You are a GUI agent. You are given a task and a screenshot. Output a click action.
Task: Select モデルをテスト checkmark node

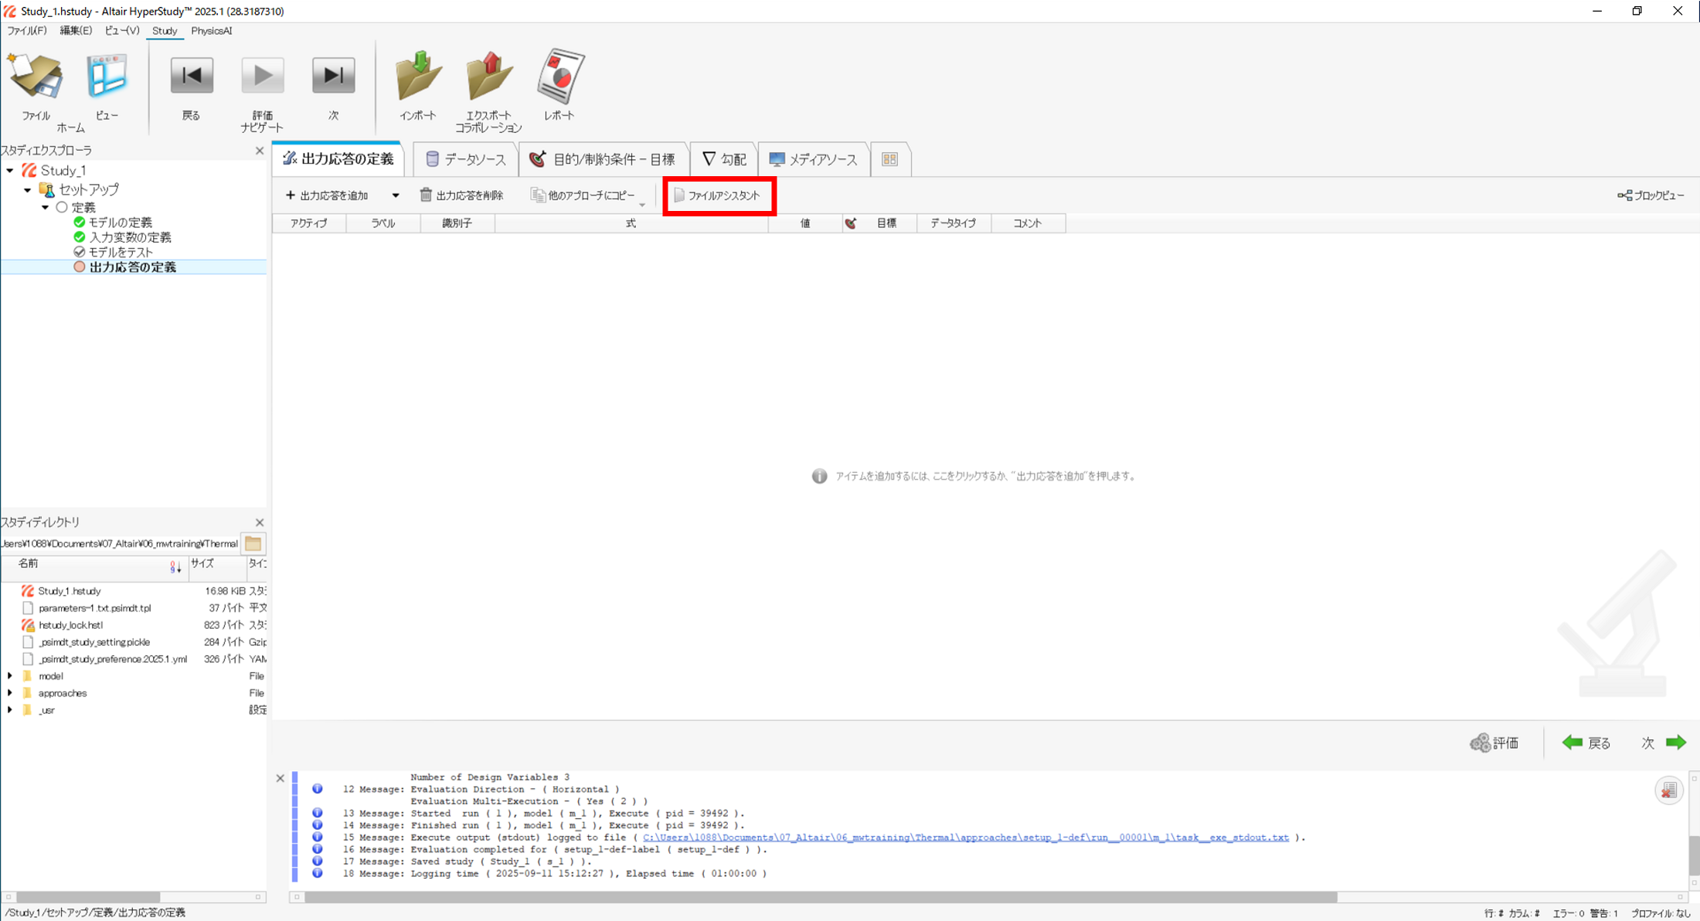click(x=79, y=252)
